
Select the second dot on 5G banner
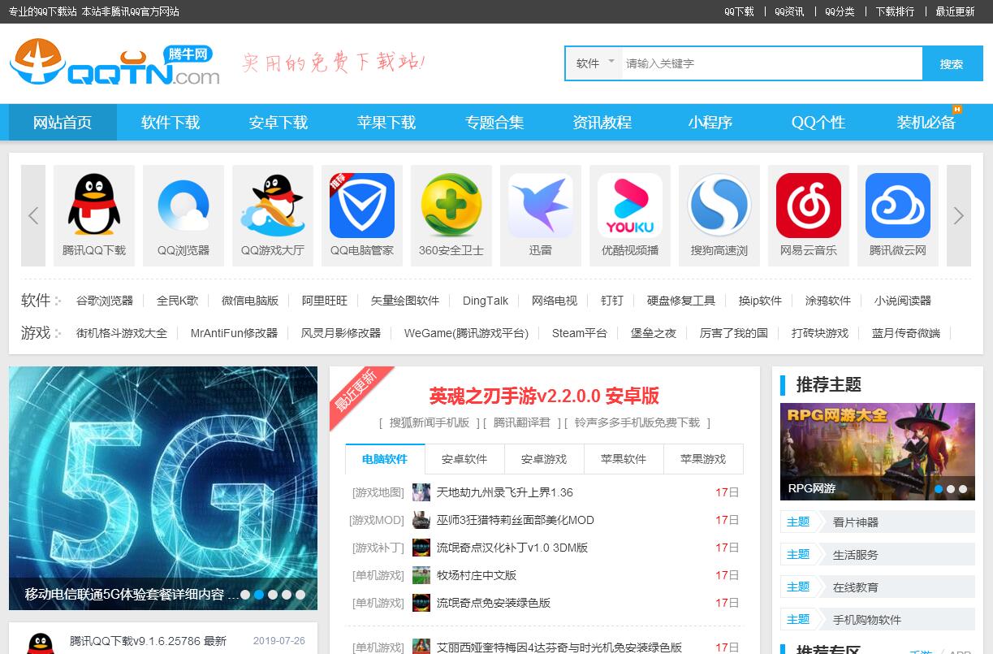(259, 595)
